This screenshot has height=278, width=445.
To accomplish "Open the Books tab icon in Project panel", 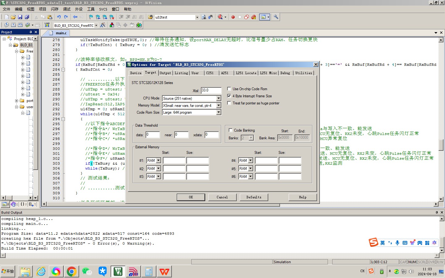I will [14, 204].
